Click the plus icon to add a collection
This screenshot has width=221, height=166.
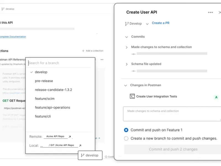[x=83, y=51]
